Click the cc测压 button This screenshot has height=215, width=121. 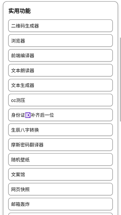[x=61, y=100]
